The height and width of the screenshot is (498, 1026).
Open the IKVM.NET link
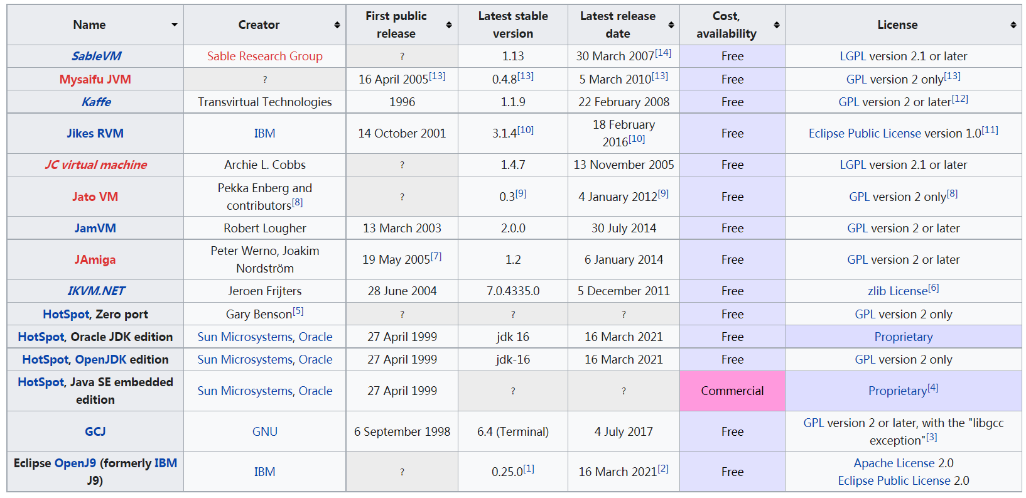point(96,291)
